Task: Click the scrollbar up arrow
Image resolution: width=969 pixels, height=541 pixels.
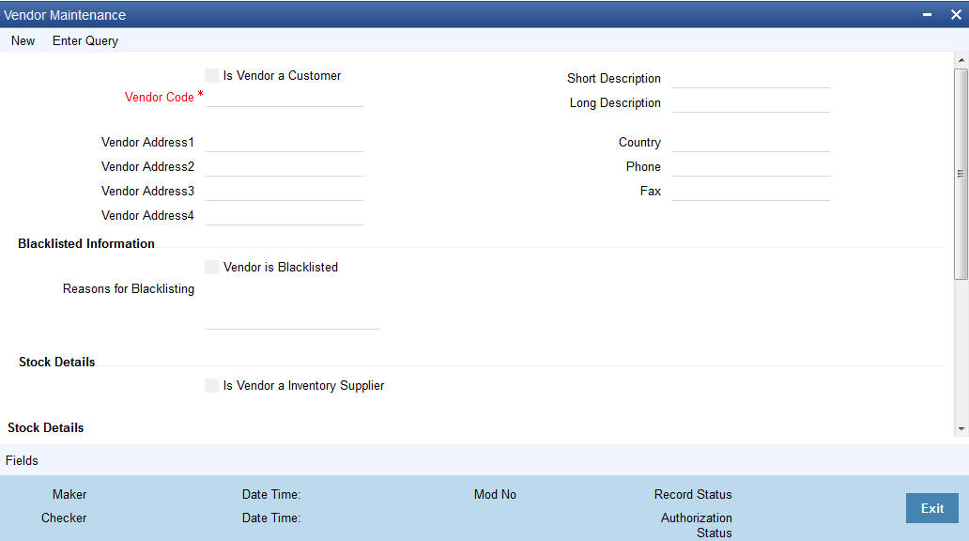Action: (x=961, y=60)
